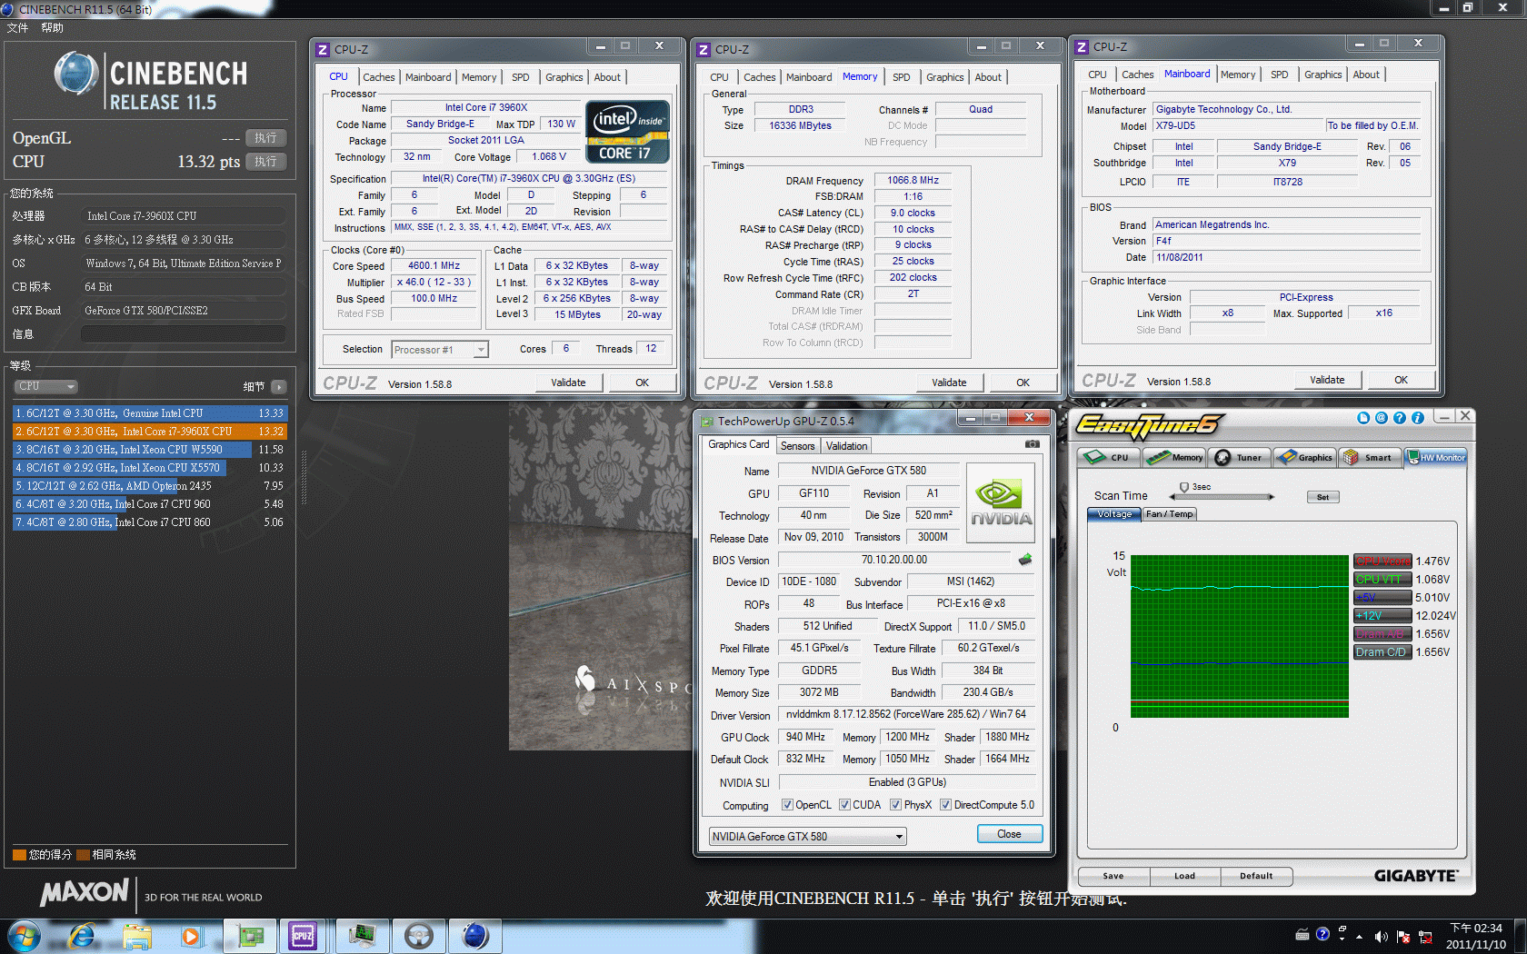The width and height of the screenshot is (1527, 954).
Task: Click Default button in EasyTune6
Action: (1256, 876)
